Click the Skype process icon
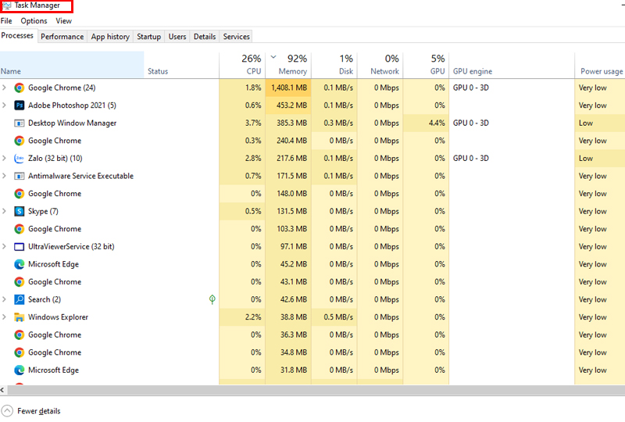Screen dimensions: 625x422 tap(20, 212)
